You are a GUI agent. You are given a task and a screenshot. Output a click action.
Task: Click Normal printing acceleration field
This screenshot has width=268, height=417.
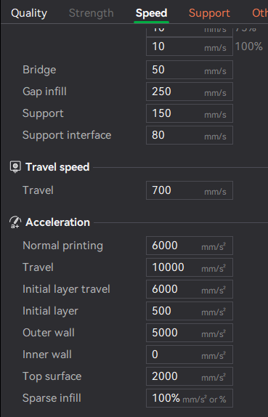click(190, 246)
